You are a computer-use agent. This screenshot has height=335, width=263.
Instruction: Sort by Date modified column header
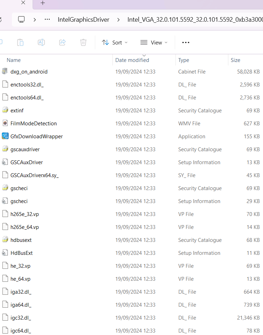tap(132, 60)
